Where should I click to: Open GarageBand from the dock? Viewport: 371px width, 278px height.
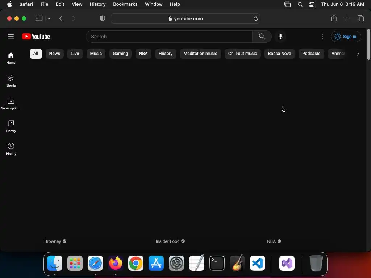tap(237, 263)
